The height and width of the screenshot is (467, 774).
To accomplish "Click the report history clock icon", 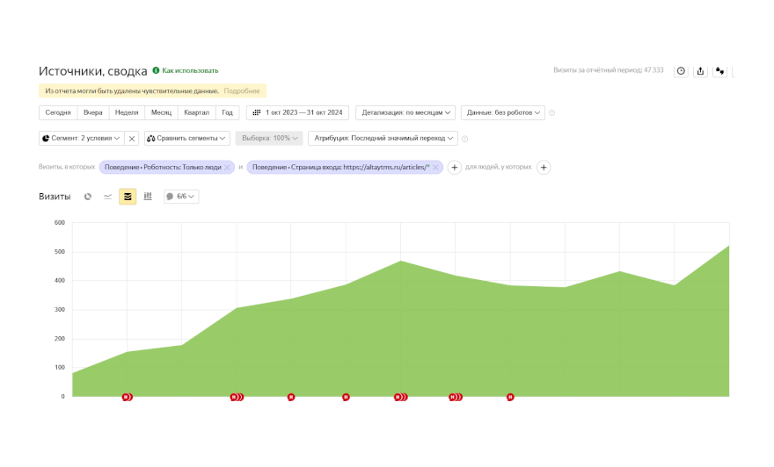I will point(680,71).
